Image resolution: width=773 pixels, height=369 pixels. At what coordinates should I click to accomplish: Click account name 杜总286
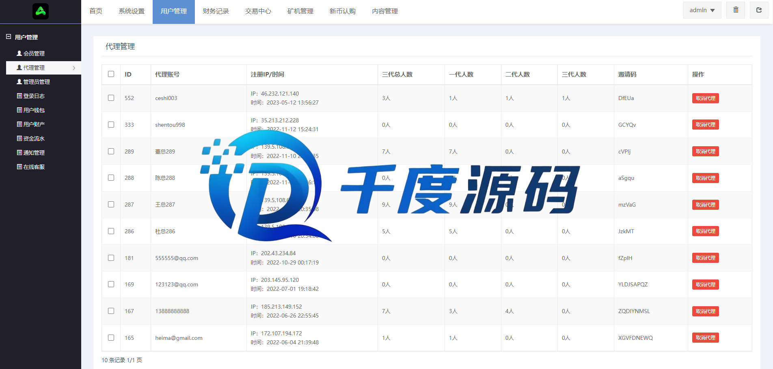(165, 231)
